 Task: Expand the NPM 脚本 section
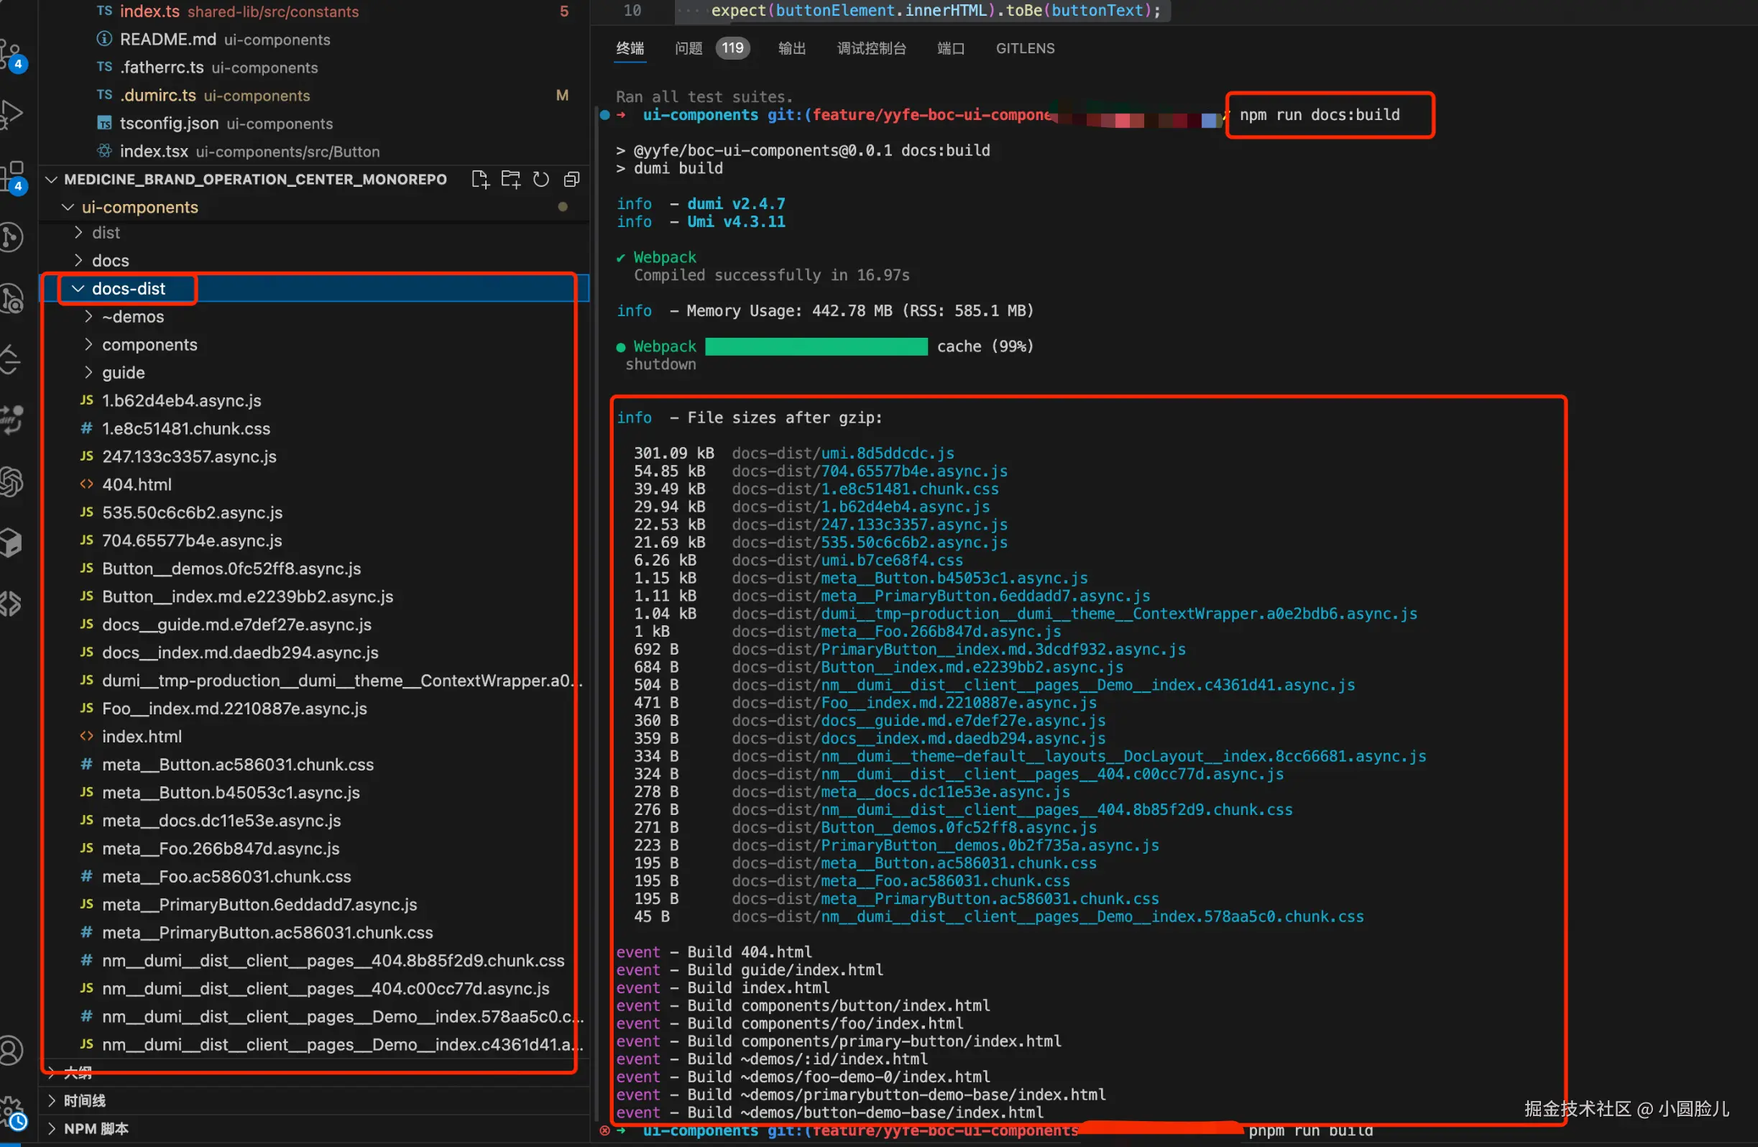click(x=96, y=1128)
